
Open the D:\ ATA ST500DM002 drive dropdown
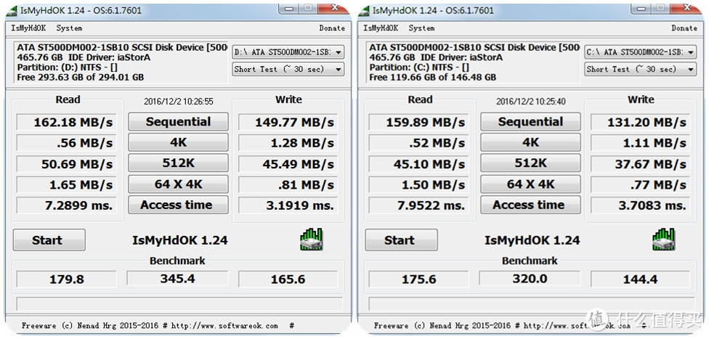[288, 52]
